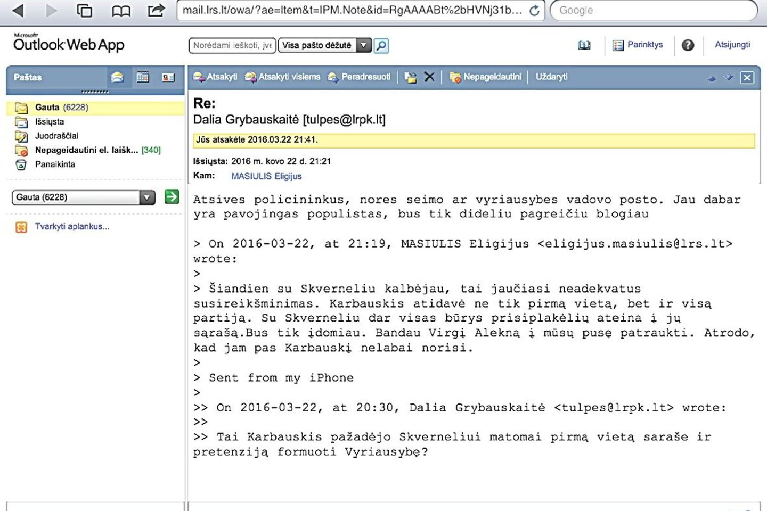Select the Išsiųsta folder
This screenshot has width=767, height=511.
(x=49, y=121)
